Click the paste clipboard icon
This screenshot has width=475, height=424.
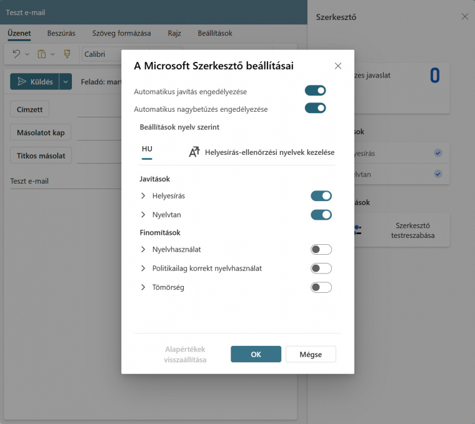click(x=41, y=54)
